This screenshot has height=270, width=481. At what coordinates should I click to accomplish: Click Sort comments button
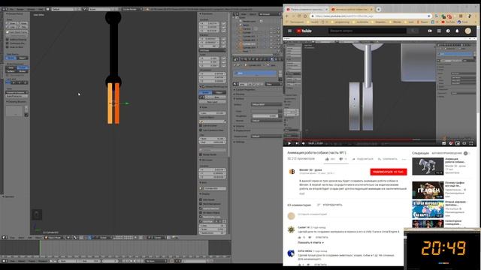[330, 205]
